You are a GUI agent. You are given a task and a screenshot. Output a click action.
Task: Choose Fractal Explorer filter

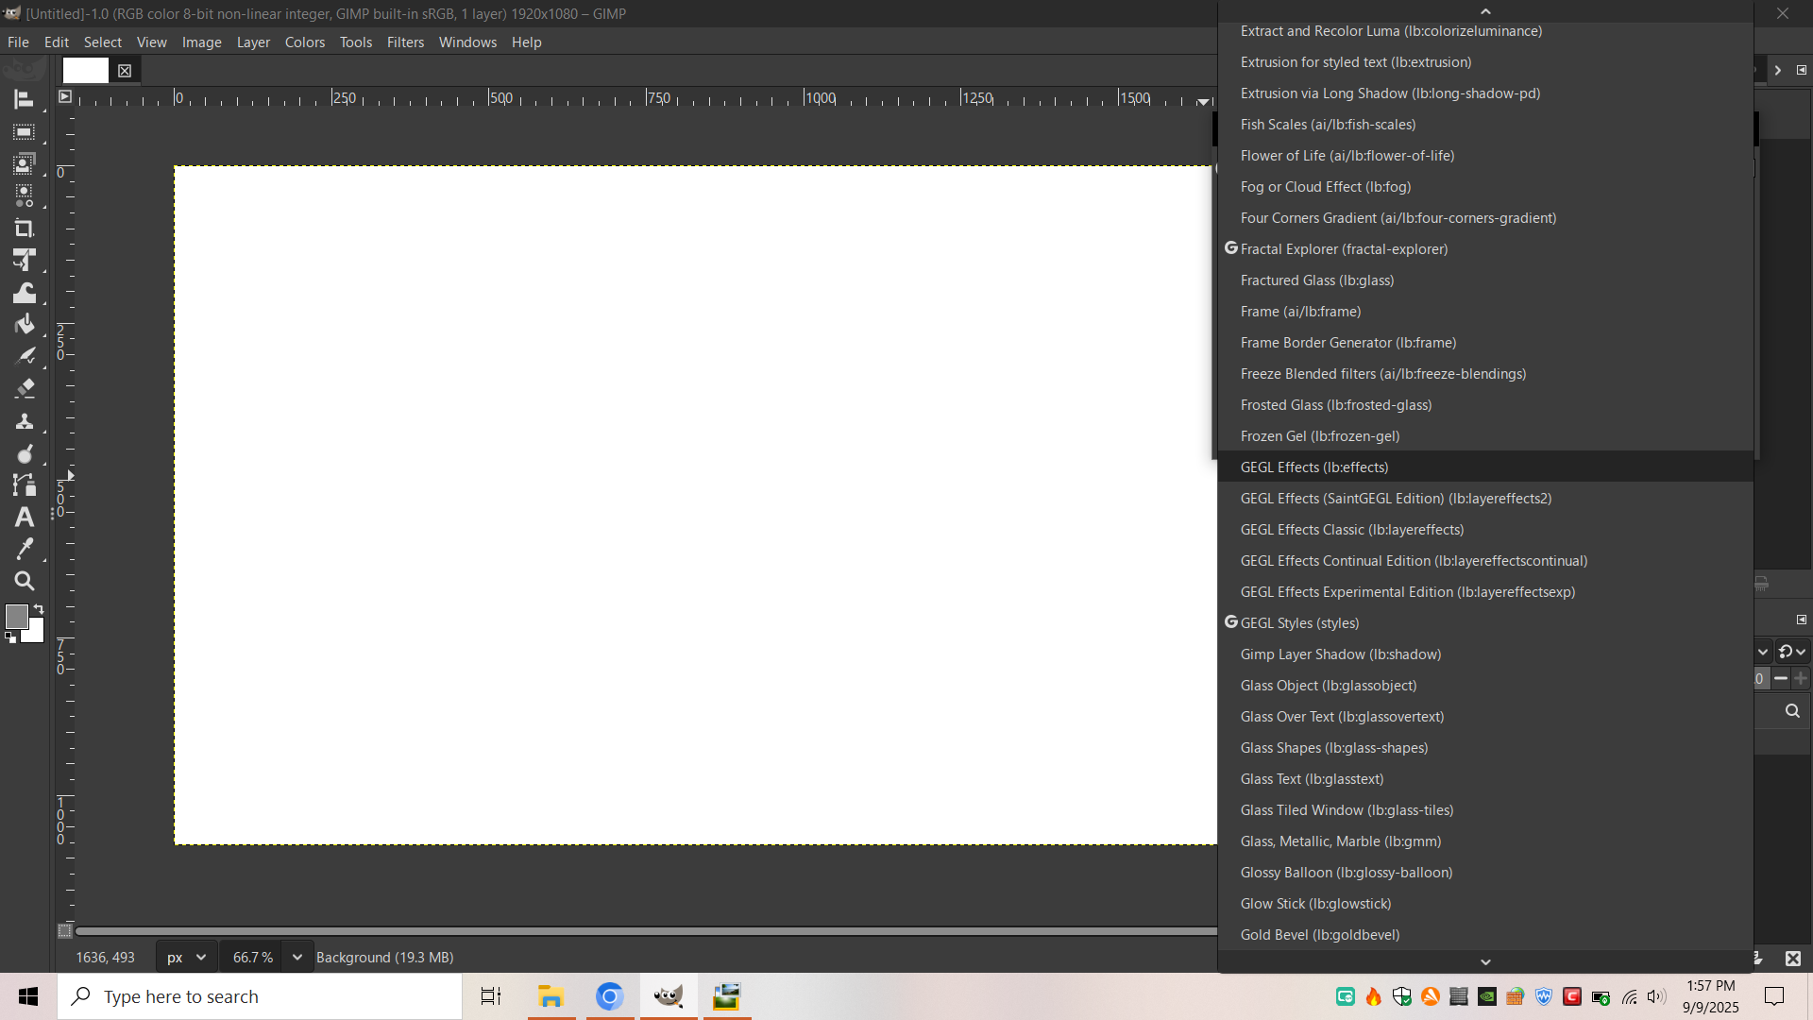[1485, 249]
